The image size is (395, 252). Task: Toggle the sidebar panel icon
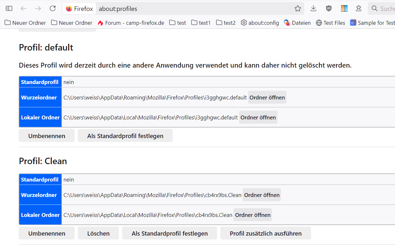pos(9,9)
